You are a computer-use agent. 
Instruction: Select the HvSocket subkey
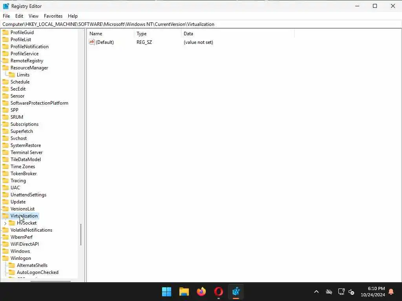point(27,223)
